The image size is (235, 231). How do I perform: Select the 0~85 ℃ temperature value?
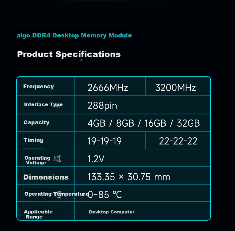[105, 195]
